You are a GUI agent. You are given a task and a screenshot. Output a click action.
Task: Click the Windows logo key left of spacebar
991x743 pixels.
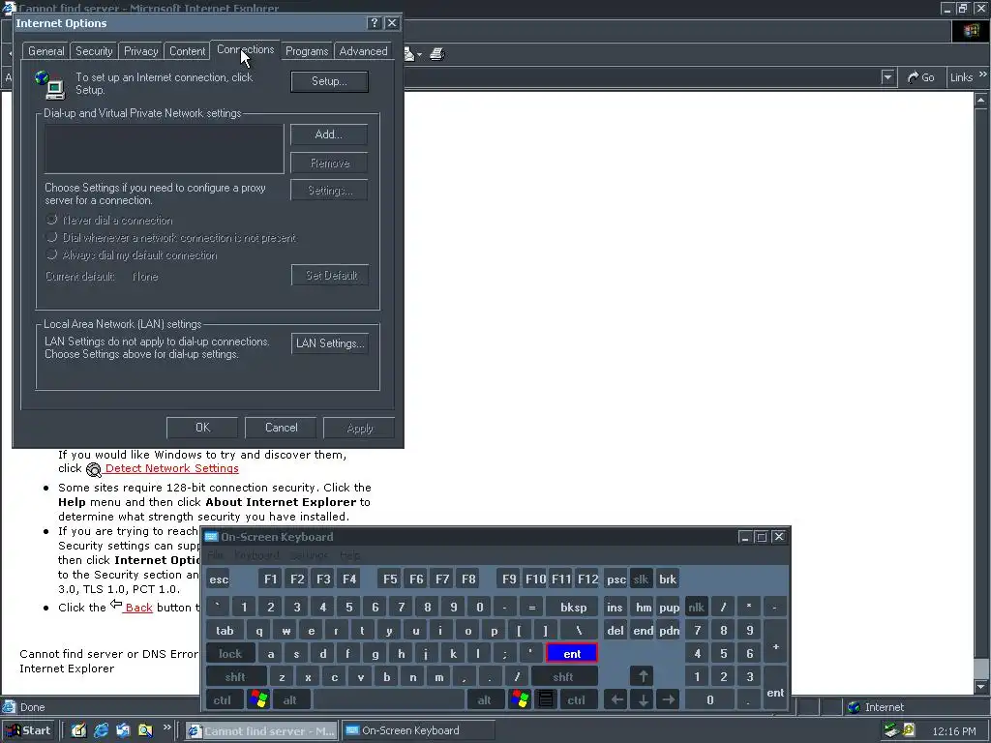tap(258, 699)
